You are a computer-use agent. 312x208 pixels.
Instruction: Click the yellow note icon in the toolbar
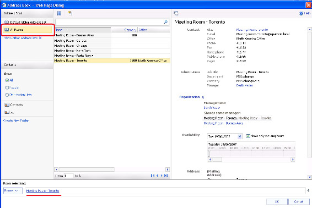tap(70, 13)
